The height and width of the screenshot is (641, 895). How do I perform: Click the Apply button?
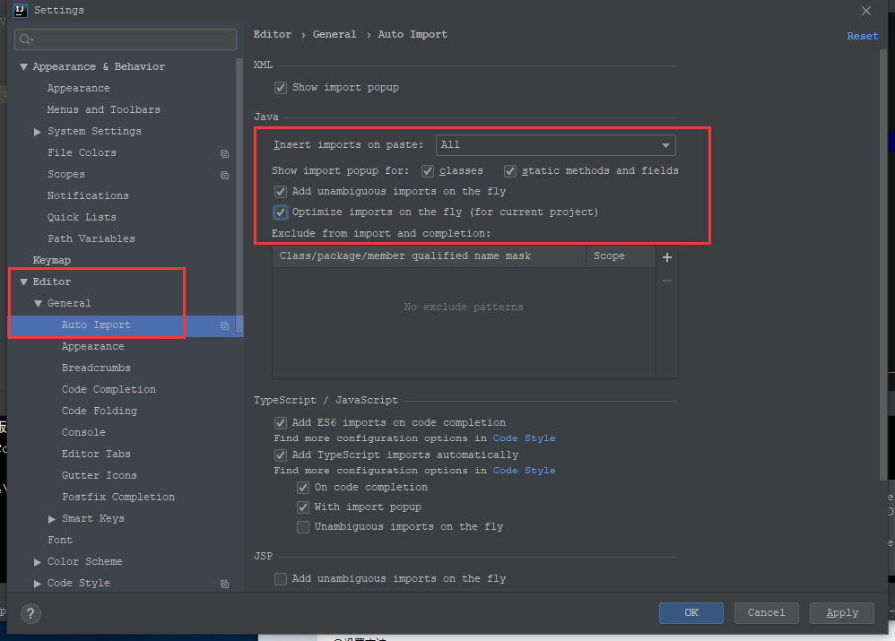click(x=842, y=613)
